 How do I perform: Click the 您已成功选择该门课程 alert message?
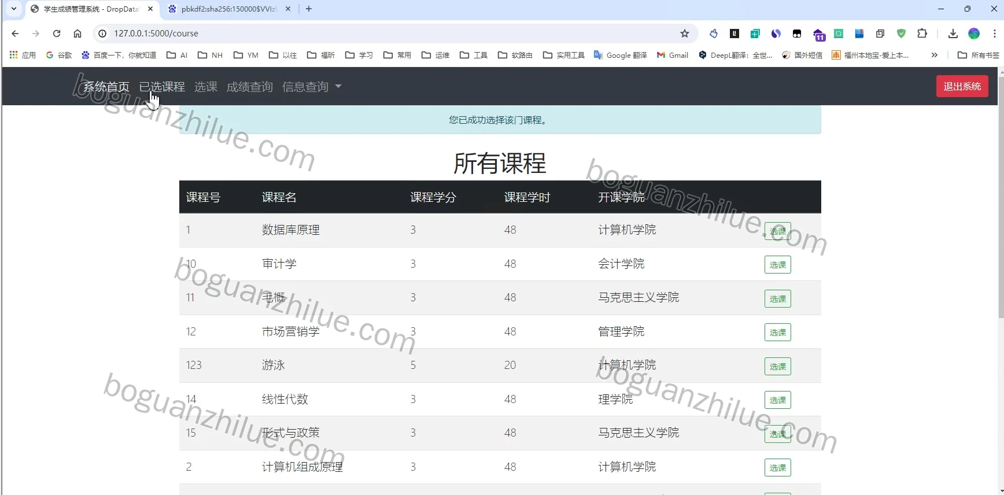(x=500, y=120)
